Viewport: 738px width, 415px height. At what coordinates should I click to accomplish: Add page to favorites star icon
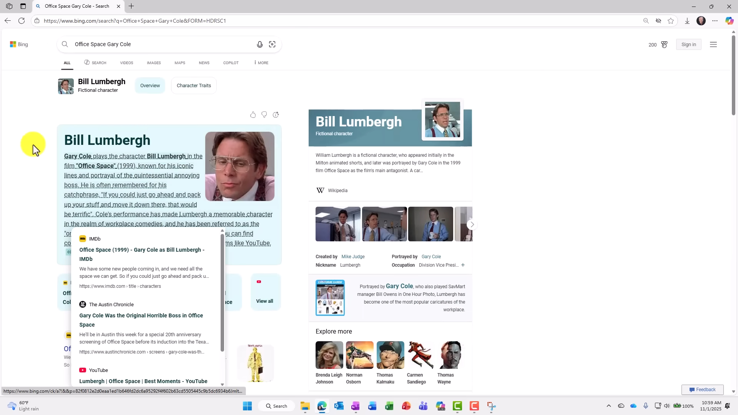point(671,21)
